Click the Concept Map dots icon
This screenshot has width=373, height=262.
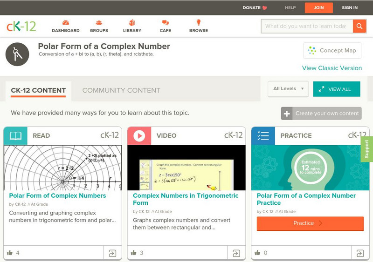point(311,50)
